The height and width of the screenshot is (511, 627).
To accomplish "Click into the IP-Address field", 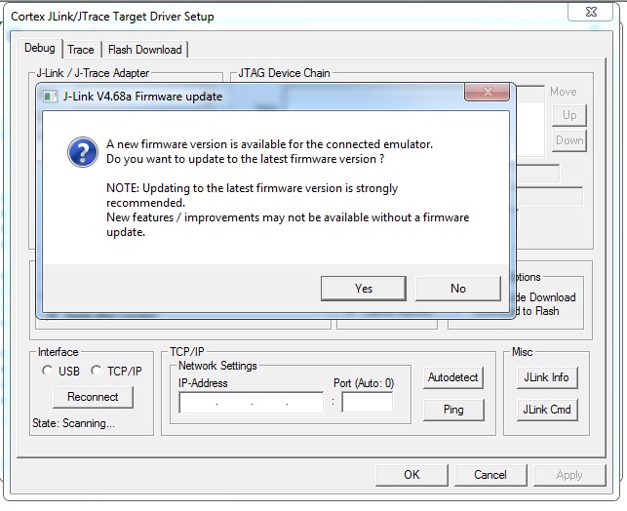I will pos(252,403).
